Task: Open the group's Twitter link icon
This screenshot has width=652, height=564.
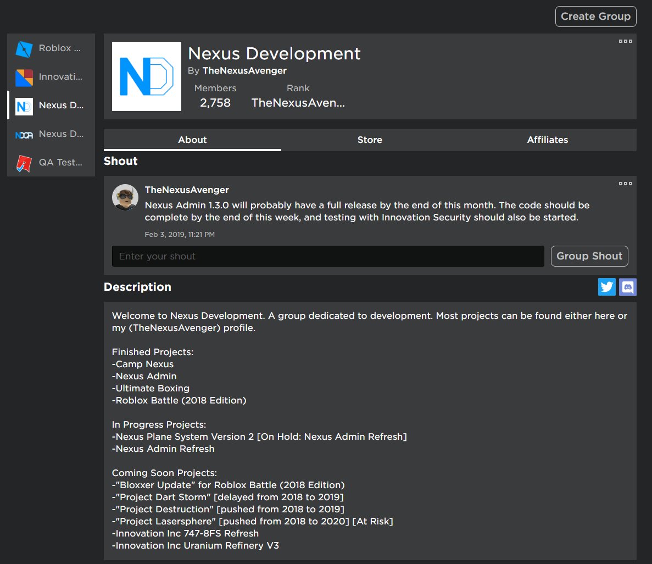Action: tap(606, 287)
